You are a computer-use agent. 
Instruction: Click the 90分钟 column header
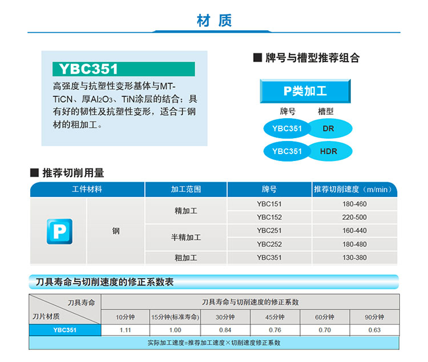coord(374,317)
